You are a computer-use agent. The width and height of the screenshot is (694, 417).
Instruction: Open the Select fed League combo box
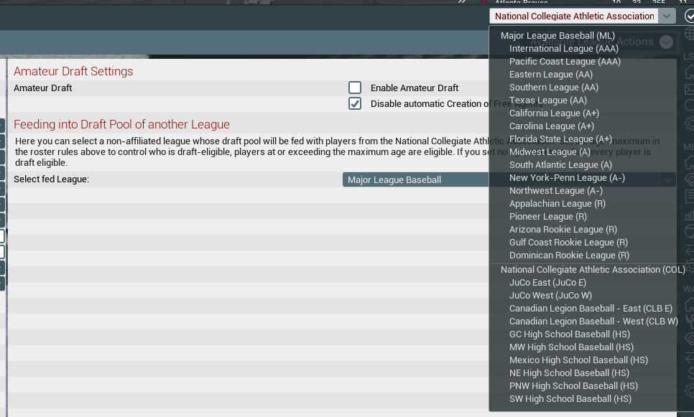pos(509,179)
